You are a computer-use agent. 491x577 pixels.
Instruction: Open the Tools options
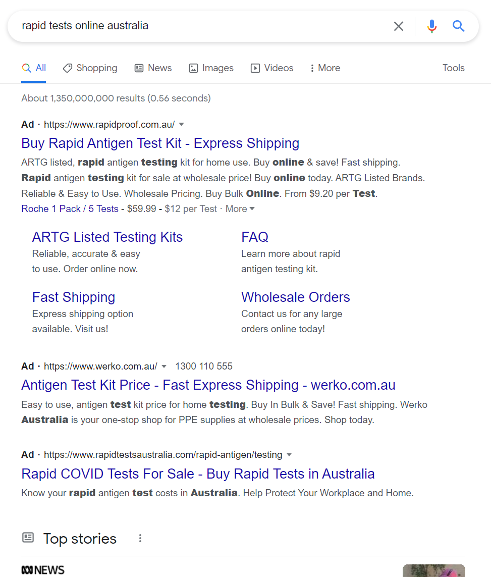453,68
